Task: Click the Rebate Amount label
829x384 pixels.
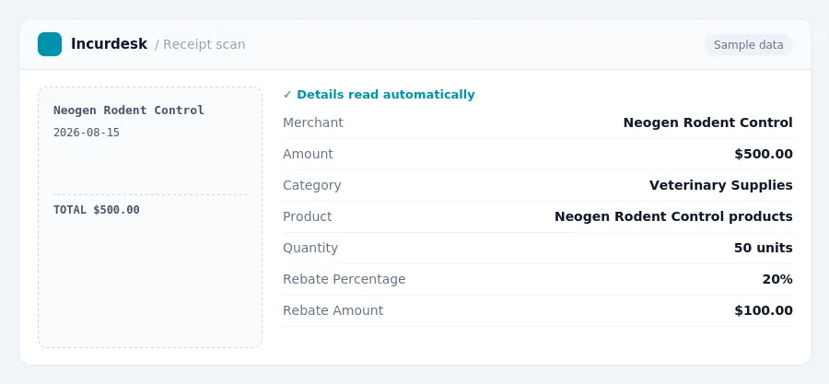Action: [x=333, y=310]
